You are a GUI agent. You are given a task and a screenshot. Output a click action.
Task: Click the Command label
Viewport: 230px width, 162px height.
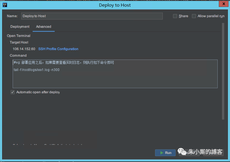tap(18, 56)
